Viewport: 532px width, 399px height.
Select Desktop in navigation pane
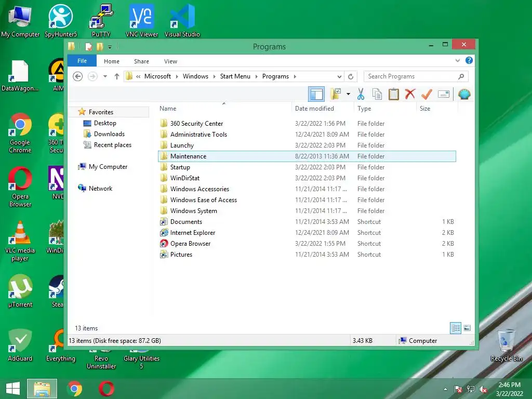[105, 123]
